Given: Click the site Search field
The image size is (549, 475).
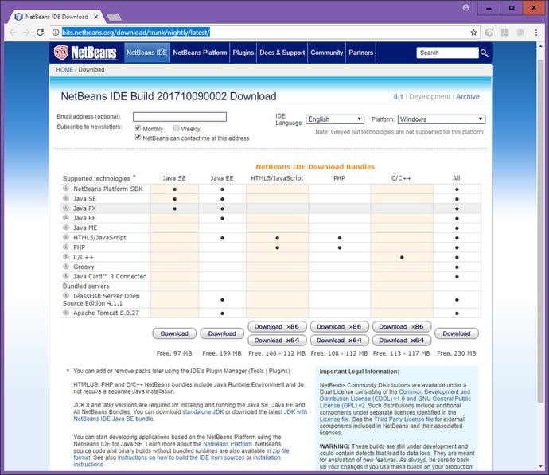Looking at the screenshot, I should (447, 53).
